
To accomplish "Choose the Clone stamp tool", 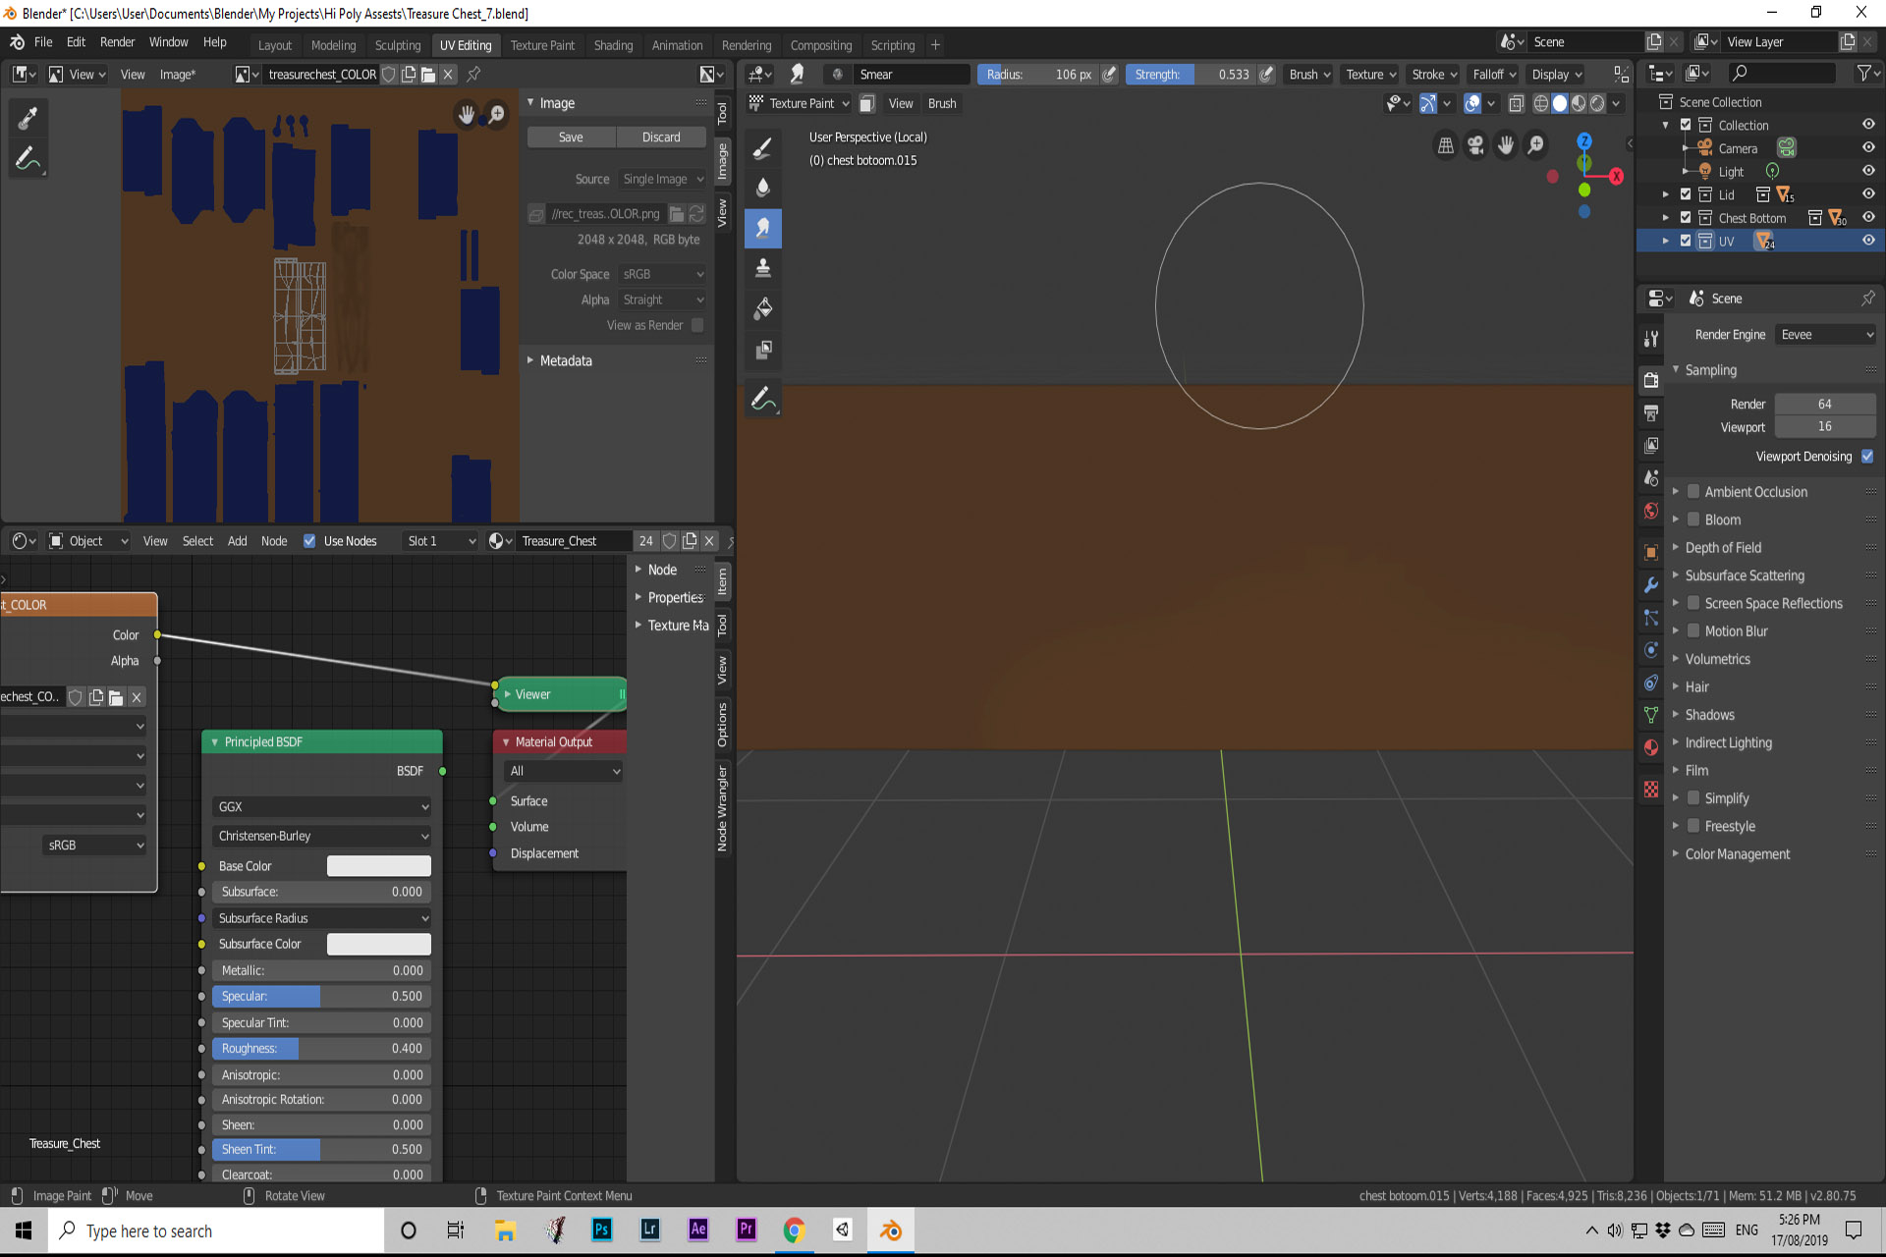I will 762,268.
